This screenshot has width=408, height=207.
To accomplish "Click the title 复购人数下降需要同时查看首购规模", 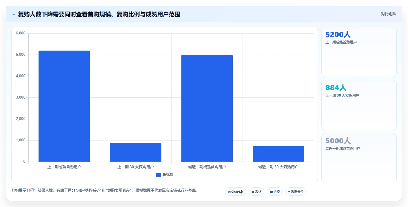I will pos(99,14).
